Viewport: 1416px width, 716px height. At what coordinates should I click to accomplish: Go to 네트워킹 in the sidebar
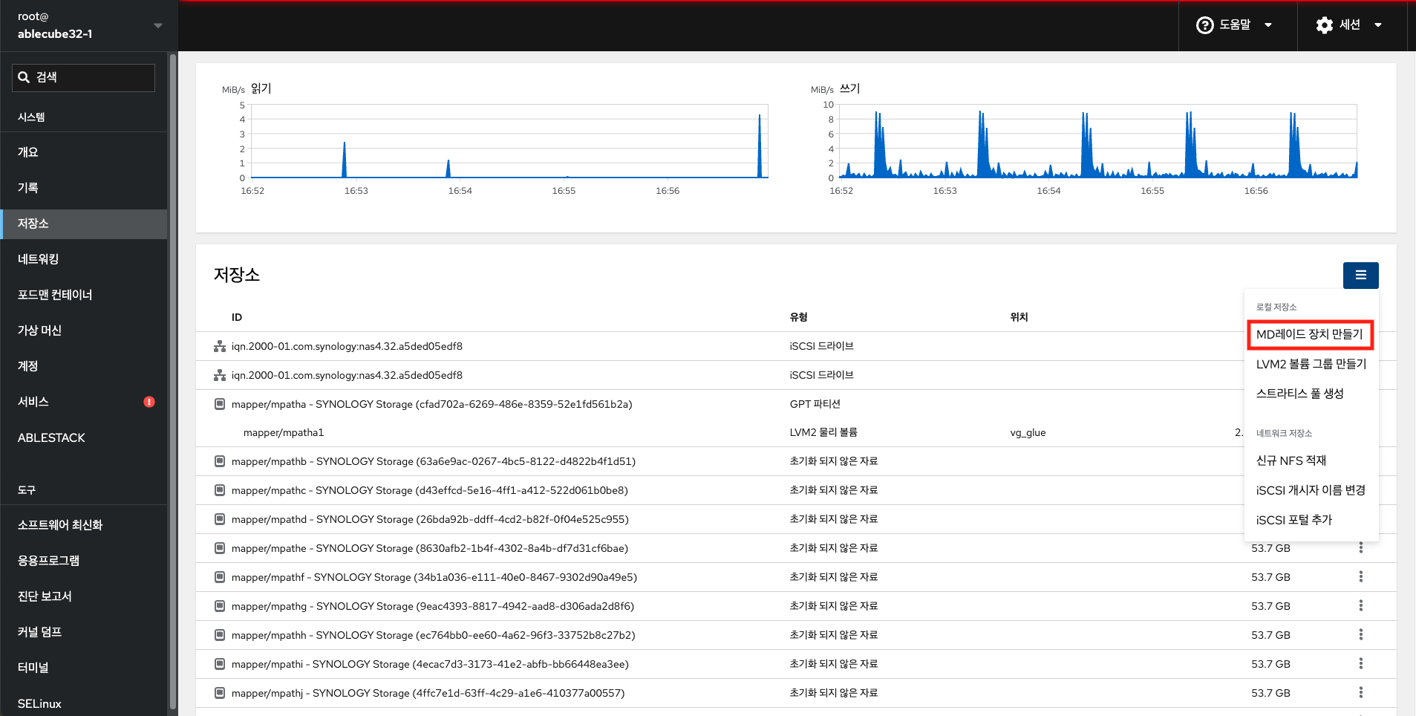(39, 259)
